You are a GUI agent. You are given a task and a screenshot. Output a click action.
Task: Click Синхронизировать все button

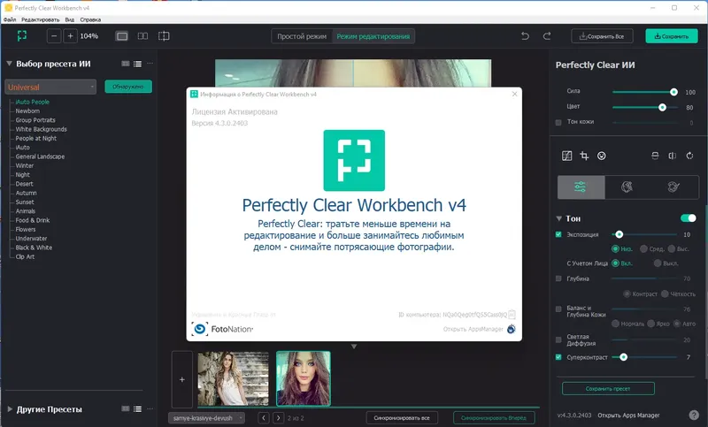click(x=402, y=418)
